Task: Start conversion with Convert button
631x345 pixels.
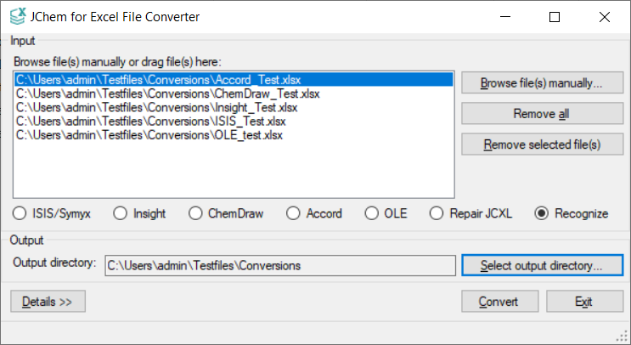Action: (x=497, y=302)
